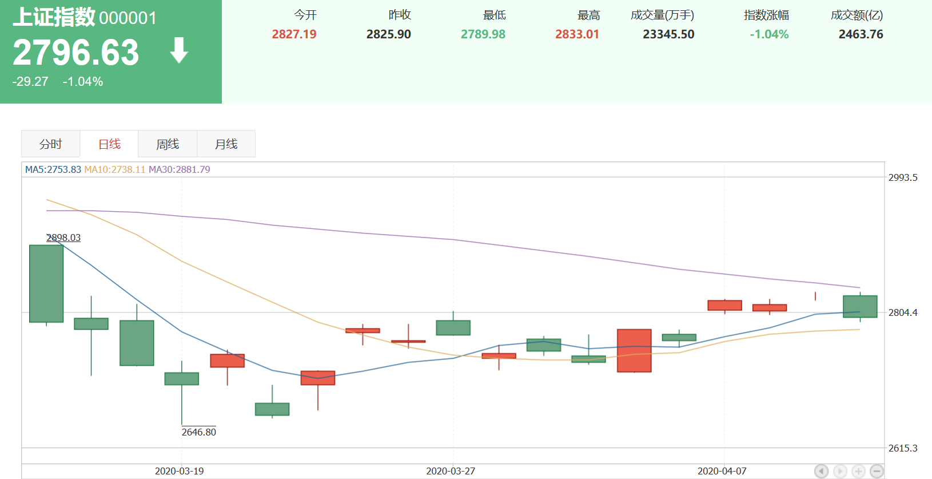Select the 日线 tab
Image resolution: width=932 pixels, height=479 pixels.
click(x=109, y=144)
